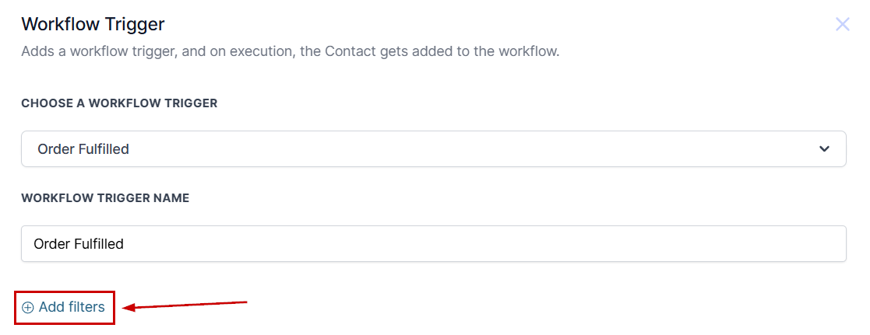Screen dimensions: 870x335
Task: Select the Order Fulfilled text in the dropdown
Action: [x=83, y=149]
